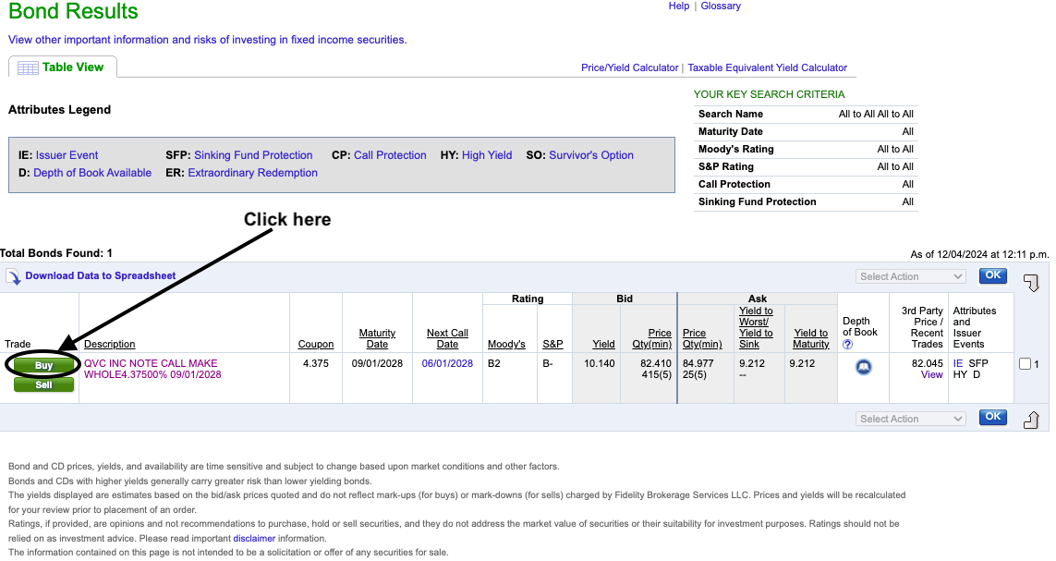Click the 10.140 bid yield value

[x=600, y=363]
